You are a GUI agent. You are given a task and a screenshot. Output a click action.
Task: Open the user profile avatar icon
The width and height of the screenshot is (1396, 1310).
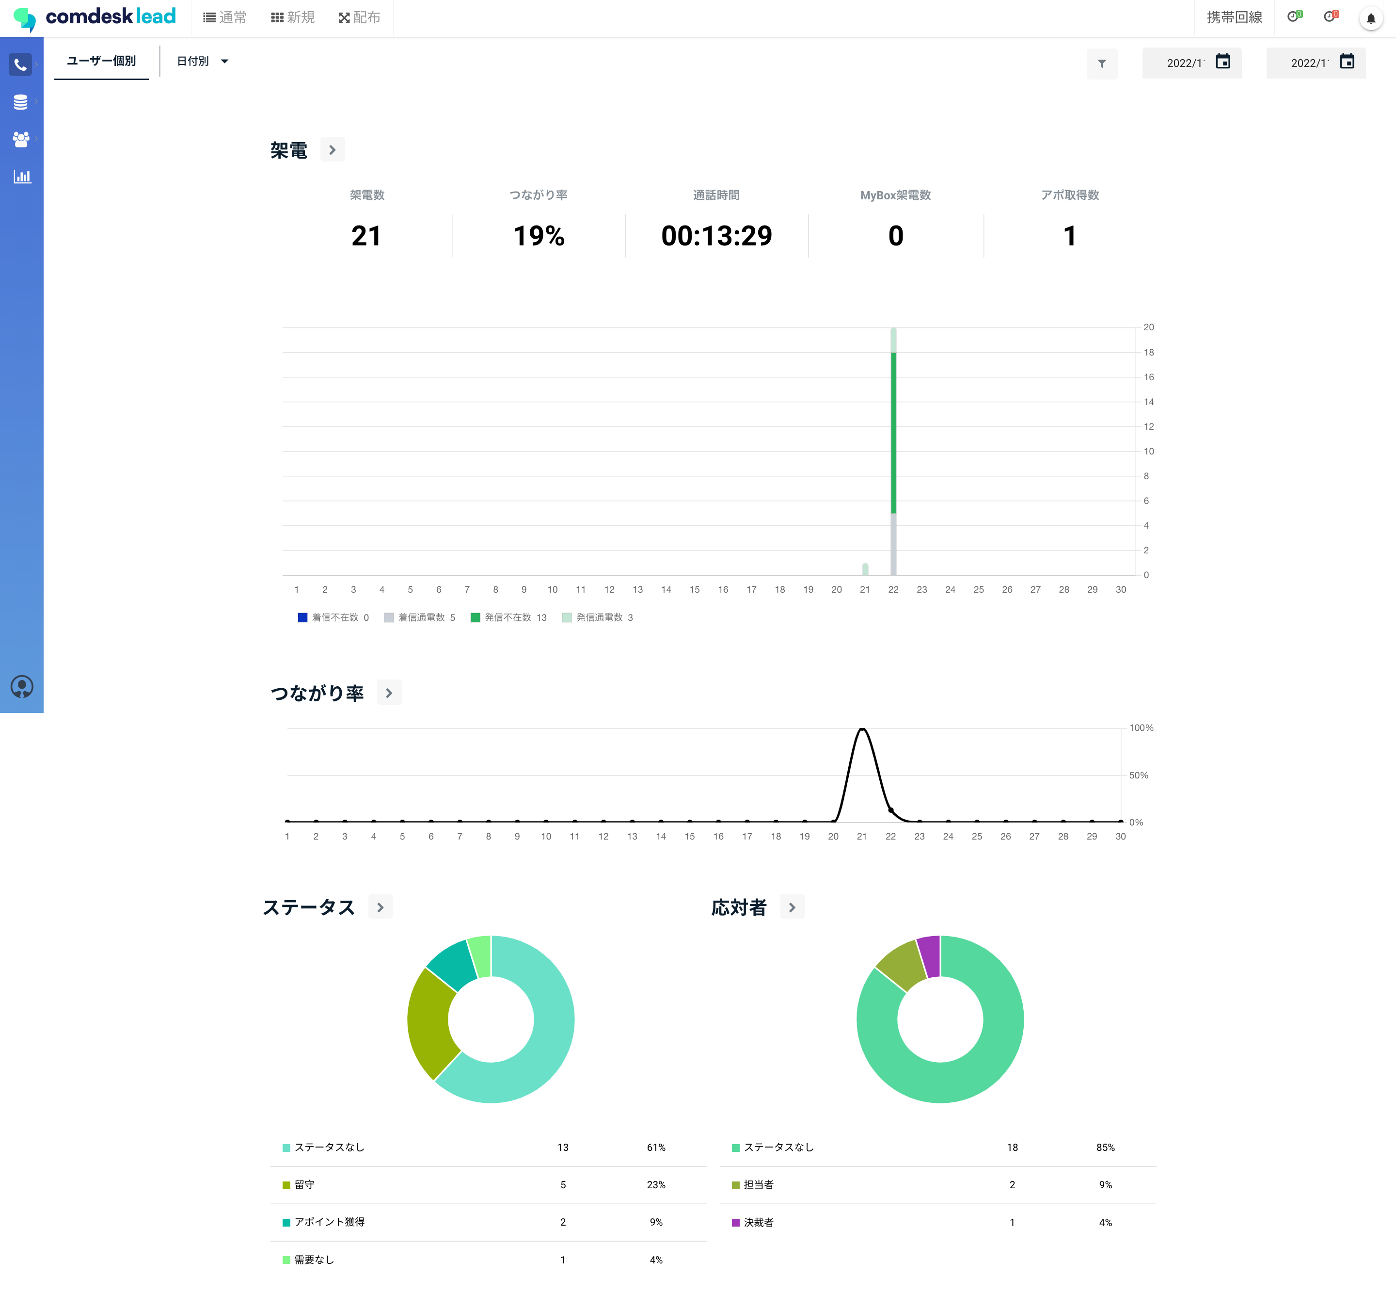coord(22,686)
